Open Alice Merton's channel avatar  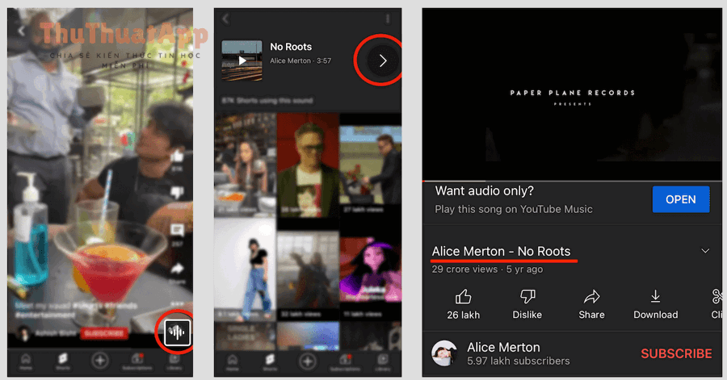coord(444,353)
